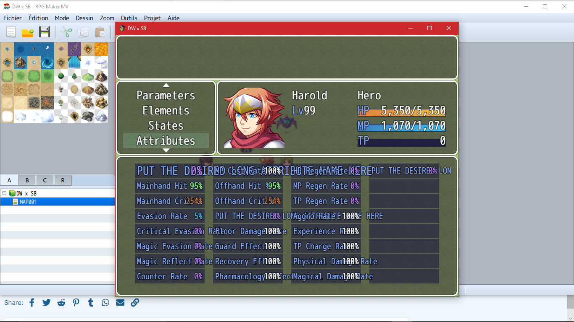This screenshot has width=574, height=322.
Task: Click the orange HP gauge bar
Action: coord(402,113)
